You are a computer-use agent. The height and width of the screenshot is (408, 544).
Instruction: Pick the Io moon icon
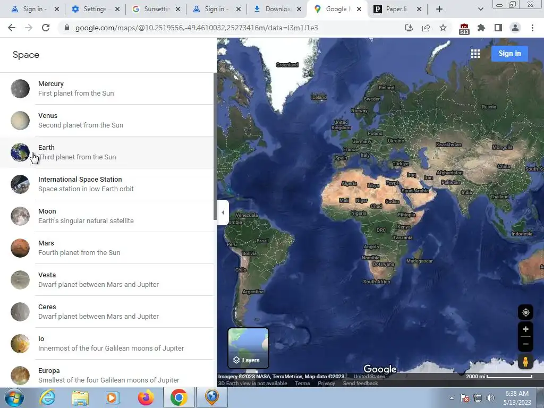(20, 344)
